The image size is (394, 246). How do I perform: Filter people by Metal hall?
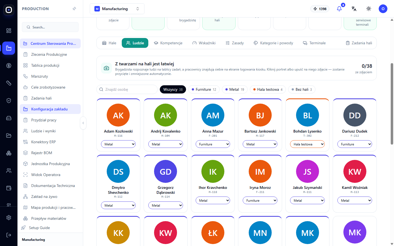(x=235, y=89)
